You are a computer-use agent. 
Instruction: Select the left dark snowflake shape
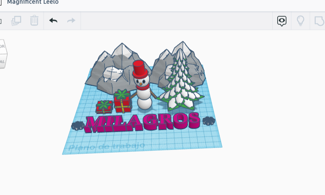(78, 126)
